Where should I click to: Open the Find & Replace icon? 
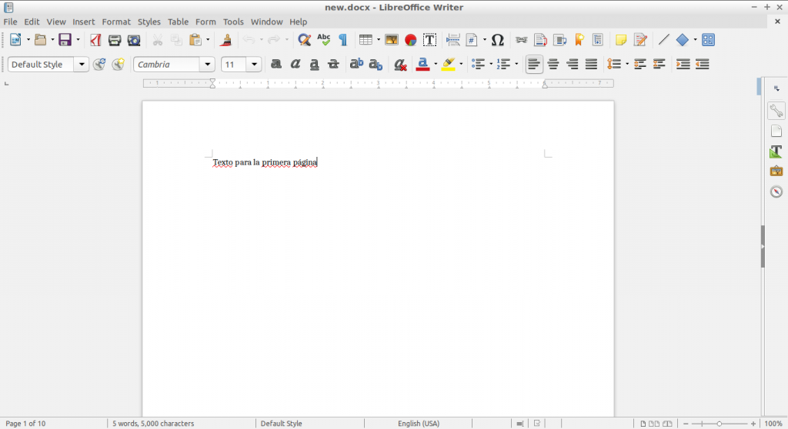coord(304,40)
